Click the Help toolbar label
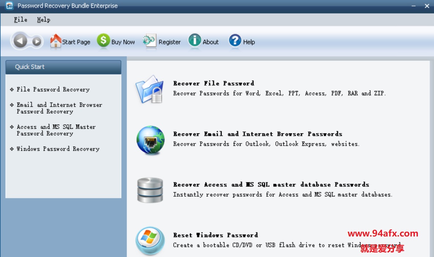Viewport: 434px width, 257px height. pos(249,42)
